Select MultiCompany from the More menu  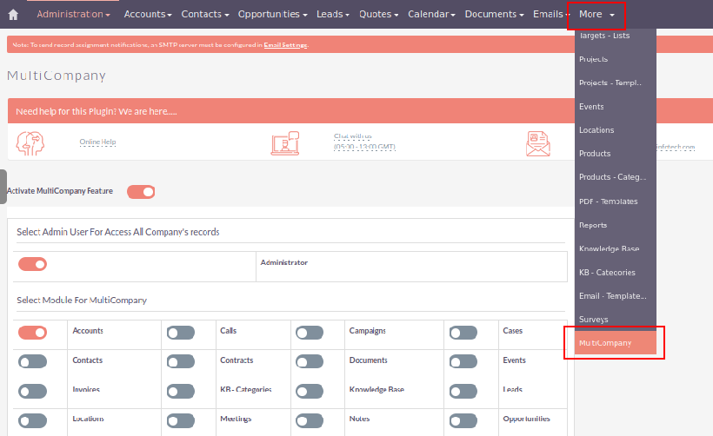click(x=605, y=343)
